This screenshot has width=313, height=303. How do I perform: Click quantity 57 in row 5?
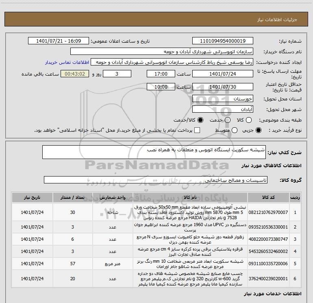73,264
